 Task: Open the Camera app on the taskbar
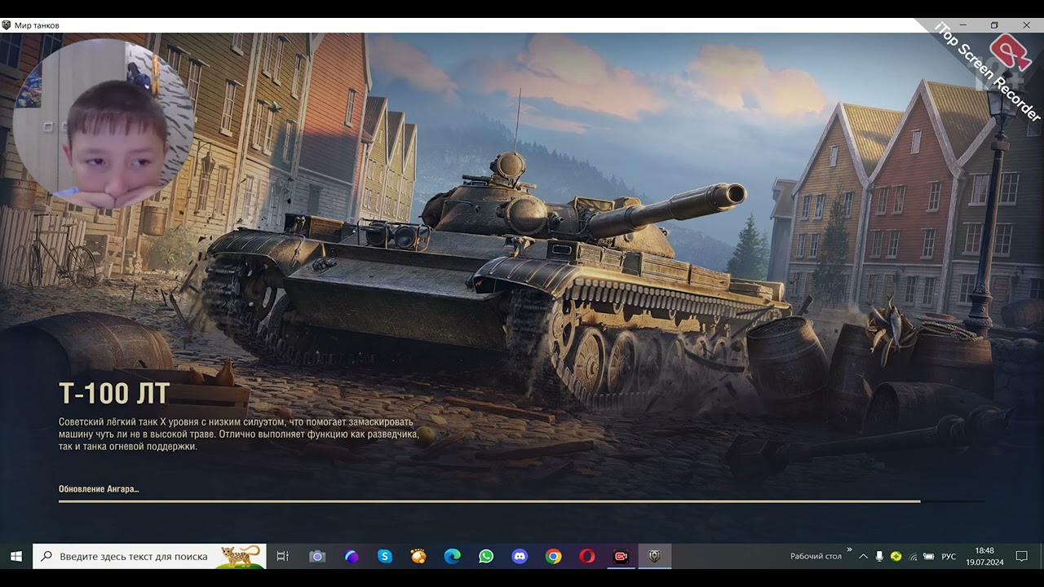point(317,556)
